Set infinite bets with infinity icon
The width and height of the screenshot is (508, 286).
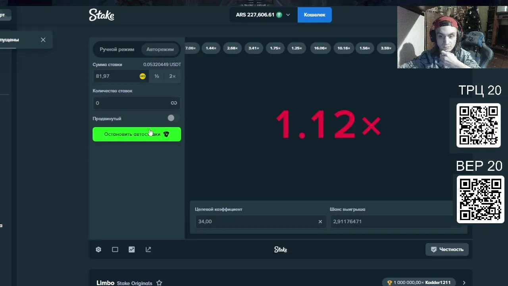[x=174, y=103]
